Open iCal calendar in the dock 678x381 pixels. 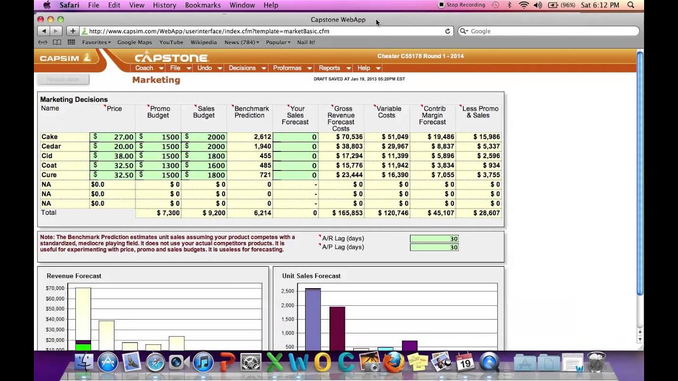465,362
